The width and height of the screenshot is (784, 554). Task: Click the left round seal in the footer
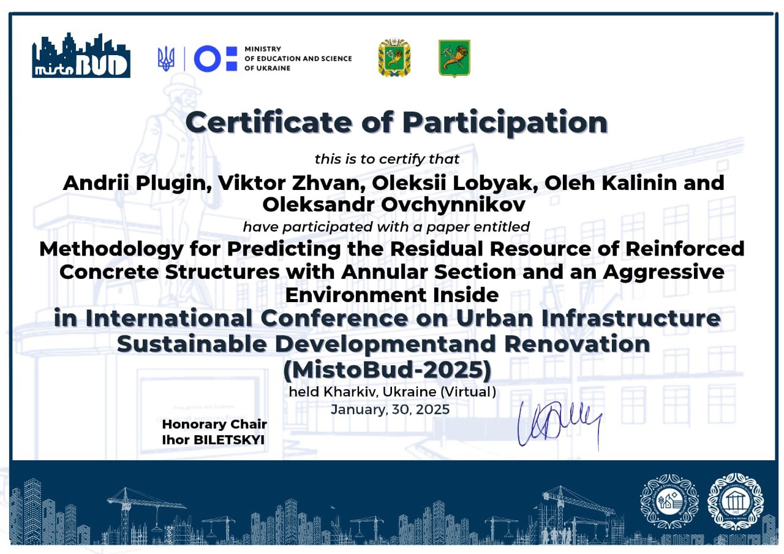[x=669, y=502]
